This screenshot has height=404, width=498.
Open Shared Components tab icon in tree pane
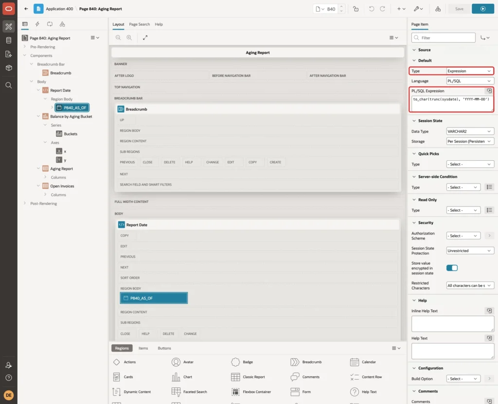[x=62, y=24]
